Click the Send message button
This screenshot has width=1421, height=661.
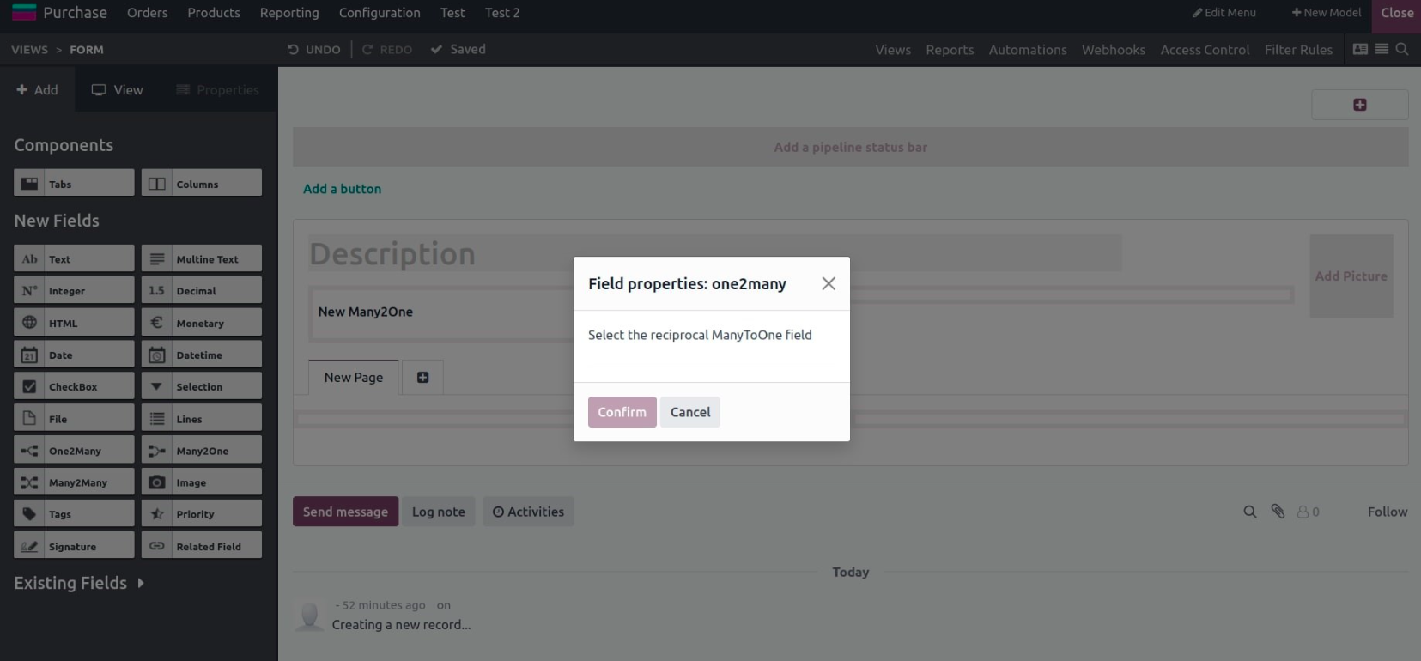[345, 512]
